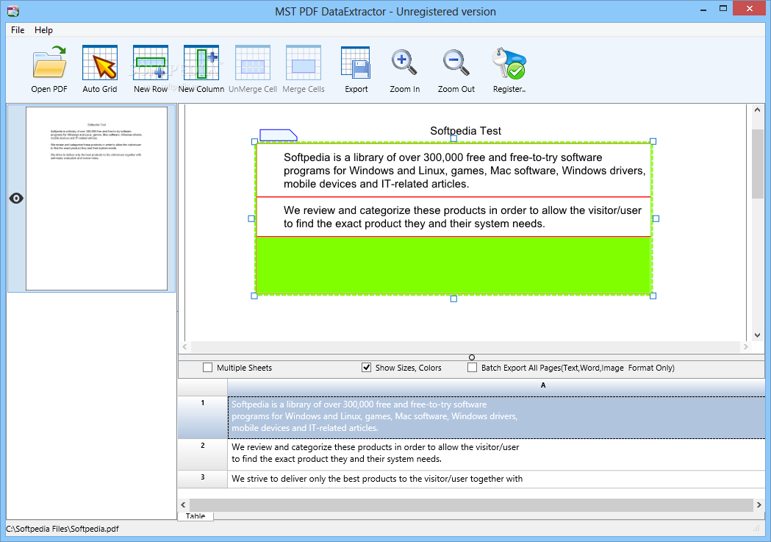The width and height of the screenshot is (771, 542).
Task: Click the bottom-right grid resize handle
Action: [653, 296]
